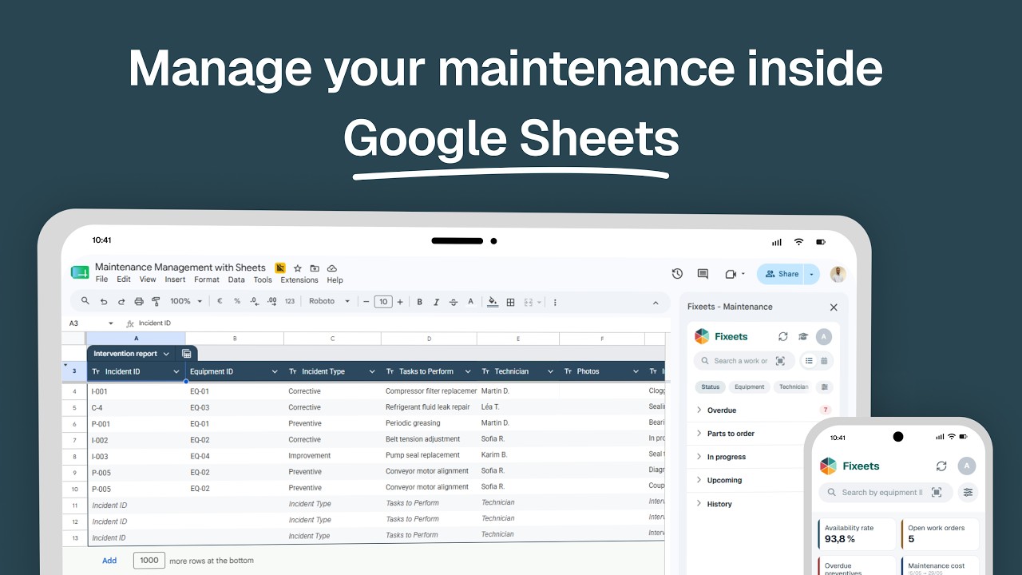Print the spreadsheet
1022x575 pixels.
[x=139, y=302]
